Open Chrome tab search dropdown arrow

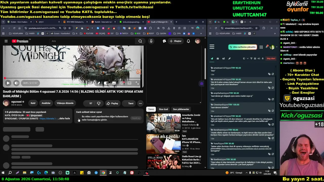3,22
